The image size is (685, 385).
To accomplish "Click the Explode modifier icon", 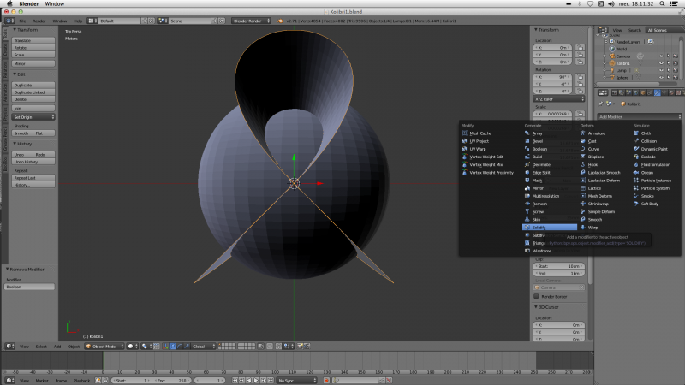I will coord(636,157).
